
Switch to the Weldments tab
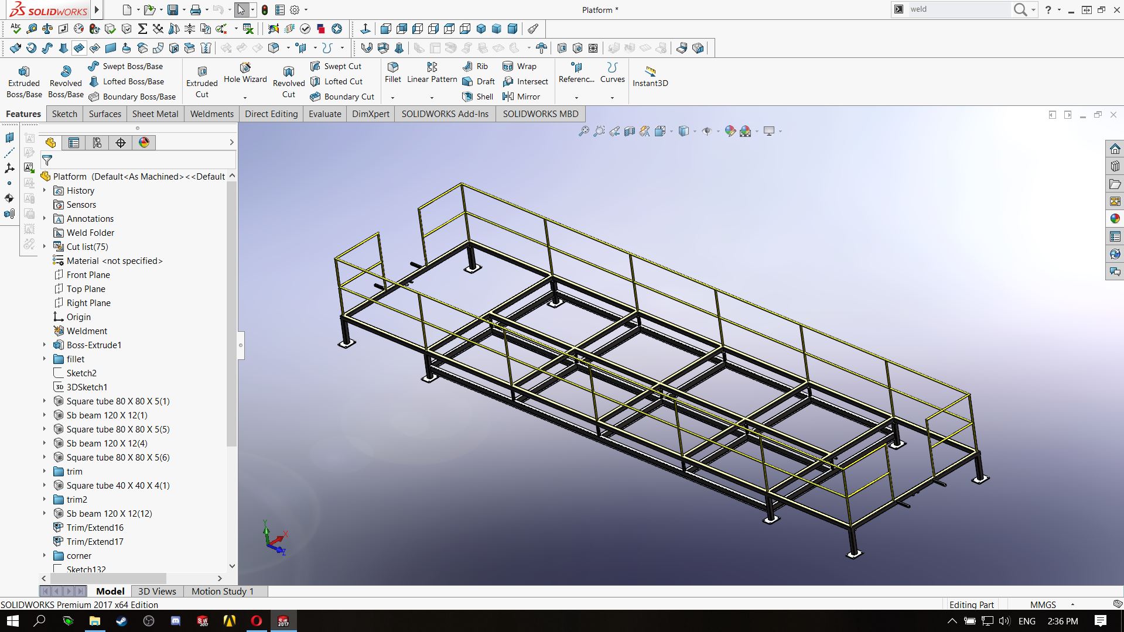(x=211, y=114)
